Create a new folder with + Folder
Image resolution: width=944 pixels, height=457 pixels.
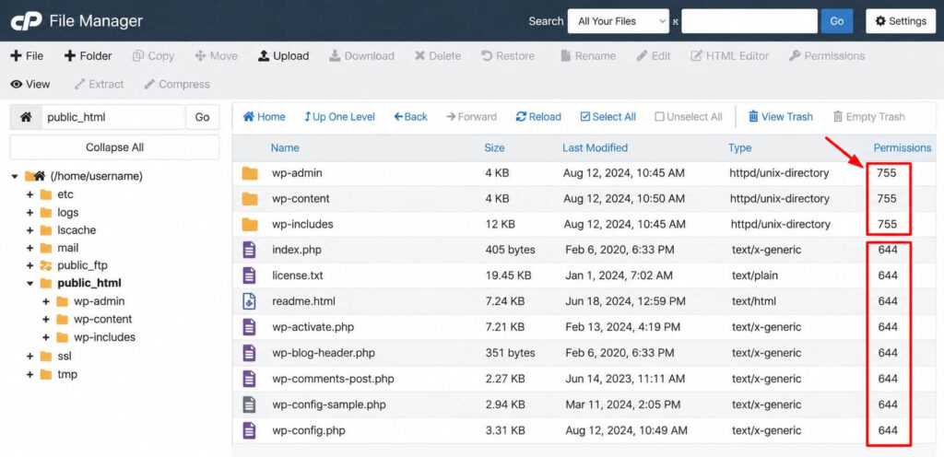point(88,56)
